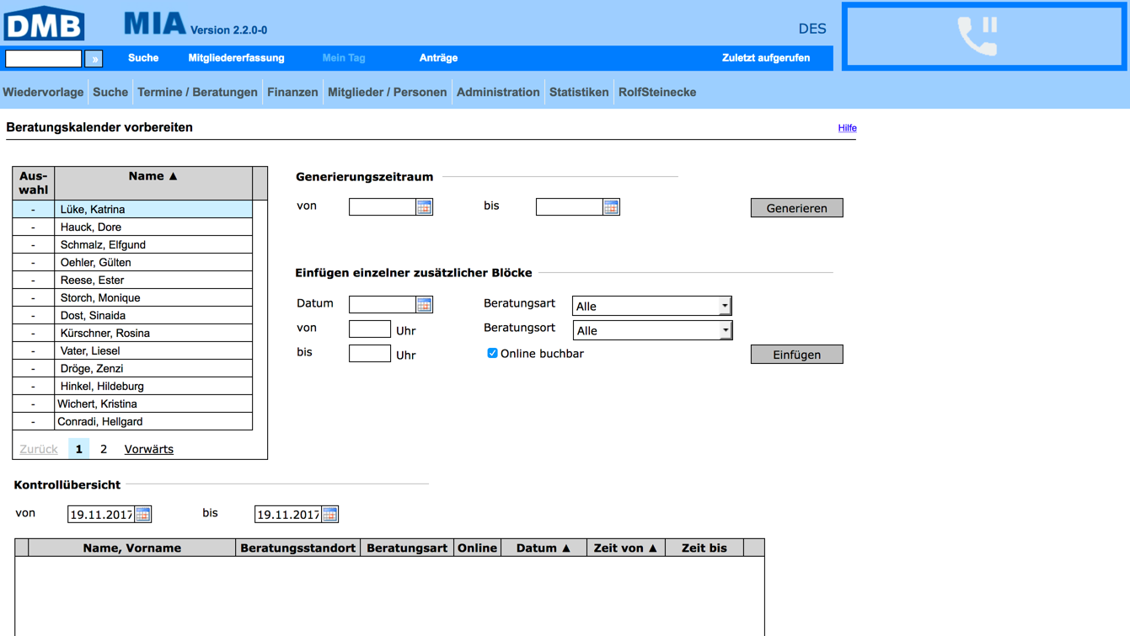Select row Storch, Monique

[132, 297]
